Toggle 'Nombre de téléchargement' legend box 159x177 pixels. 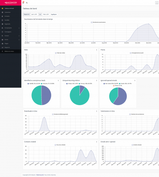point(53,114)
